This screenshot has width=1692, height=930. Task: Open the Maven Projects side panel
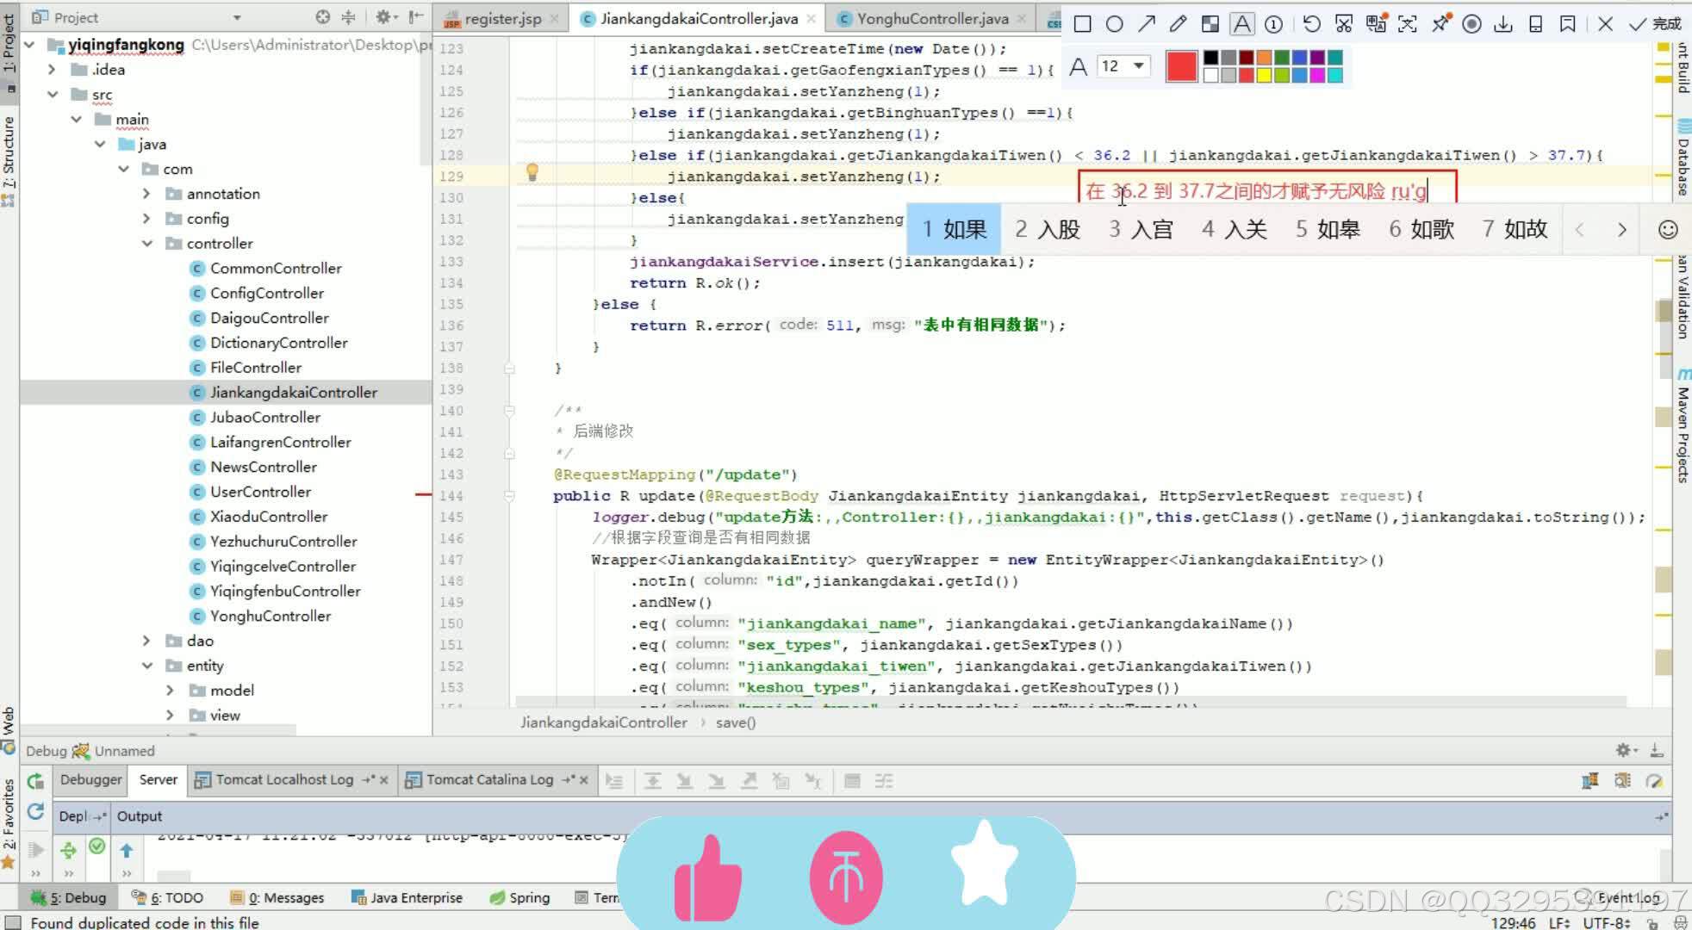(1682, 425)
